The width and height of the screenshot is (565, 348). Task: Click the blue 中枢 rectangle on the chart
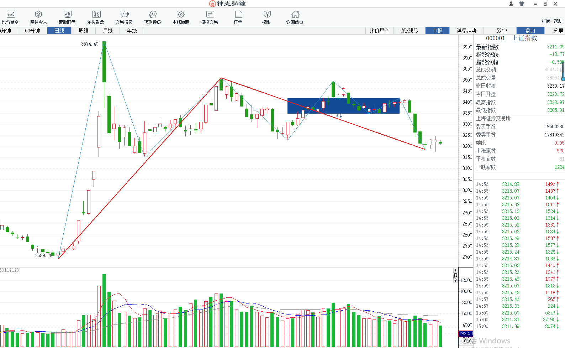pos(343,106)
